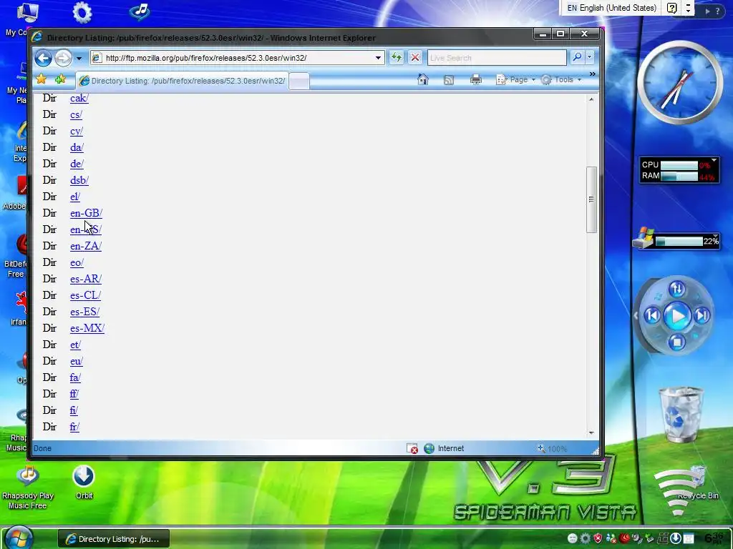The image size is (733, 549).
Task: Stop loading with the red X icon
Action: 414,57
